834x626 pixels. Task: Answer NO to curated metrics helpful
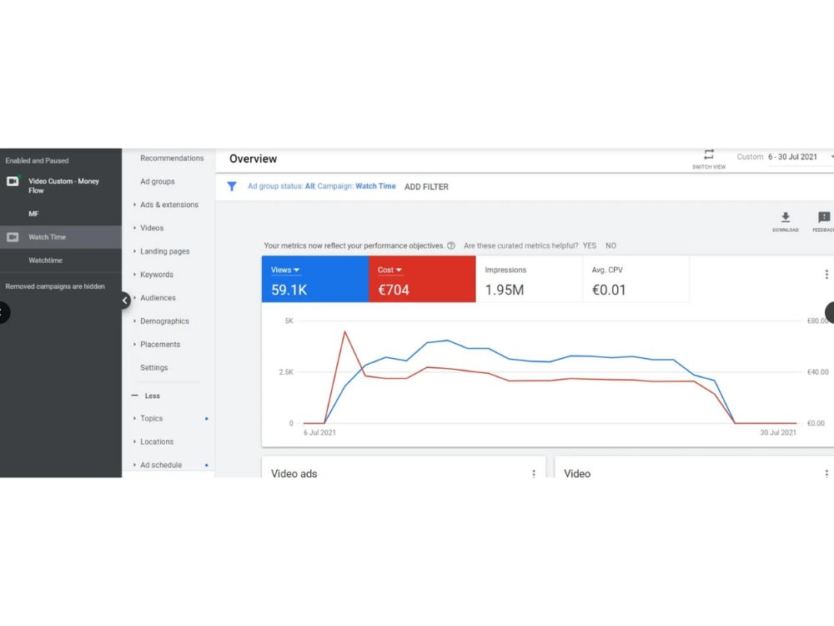610,245
